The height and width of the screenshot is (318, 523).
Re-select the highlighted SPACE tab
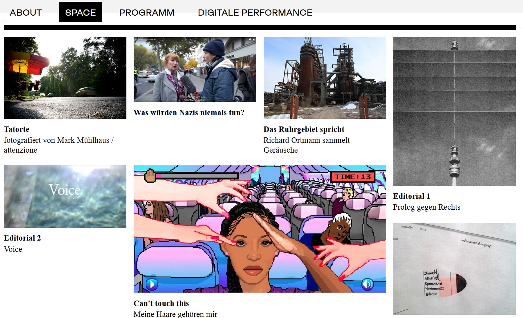pyautogui.click(x=80, y=12)
